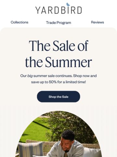117x157 pixels.
Task: Open the hero photo of the smiling man
Action: coord(58,134)
